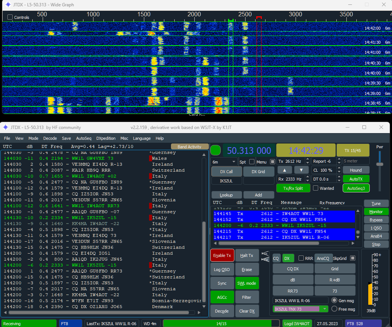The image size is (392, 327).
Task: Decrease the Rx 2333 Hz stepper
Action: pos(307,181)
